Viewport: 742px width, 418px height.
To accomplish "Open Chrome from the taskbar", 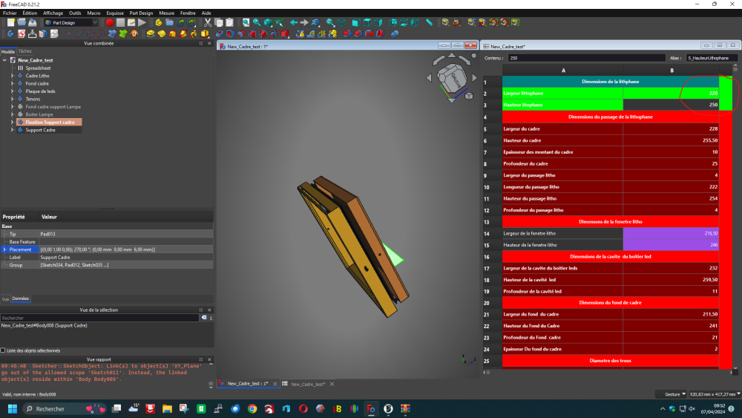I will click(252, 408).
